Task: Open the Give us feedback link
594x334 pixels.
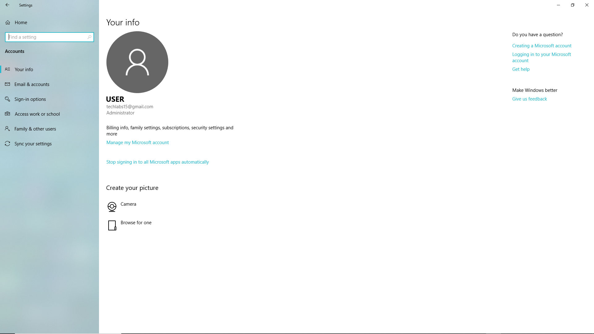Action: [530, 99]
